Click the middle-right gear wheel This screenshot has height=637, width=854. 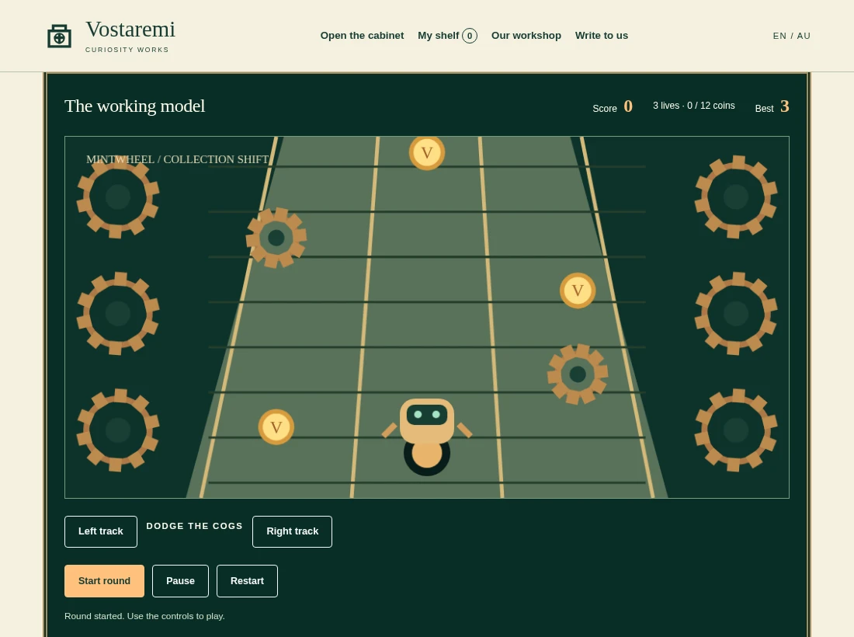tap(736, 313)
